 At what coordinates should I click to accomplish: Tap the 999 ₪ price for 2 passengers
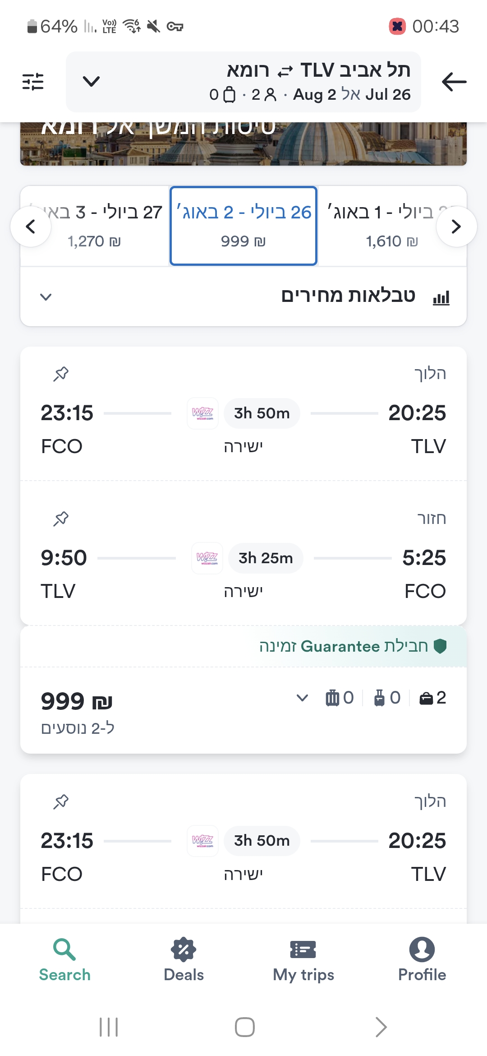[77, 702]
